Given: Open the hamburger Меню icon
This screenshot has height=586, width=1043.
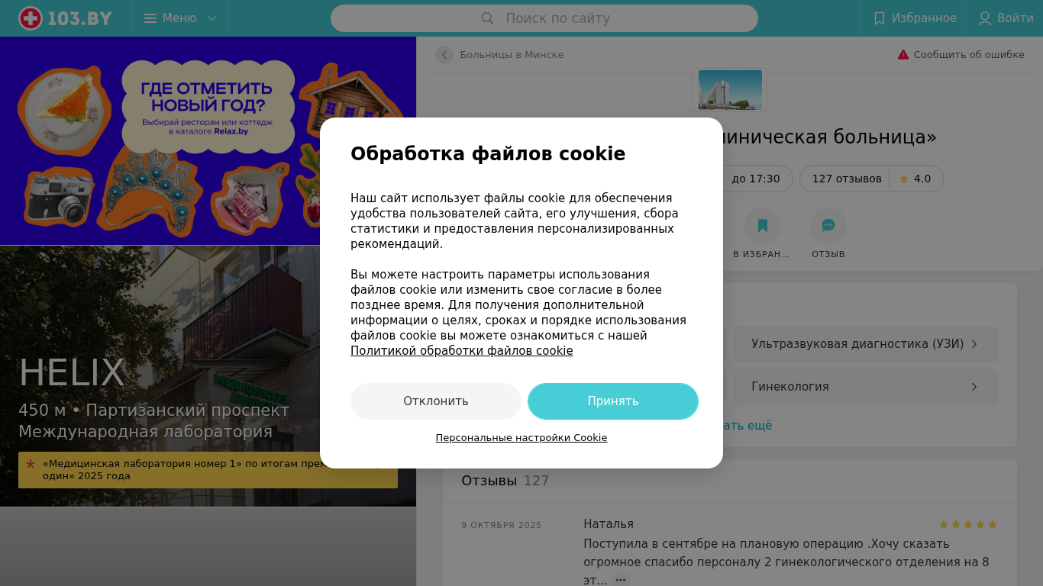Looking at the screenshot, I should [x=150, y=18].
